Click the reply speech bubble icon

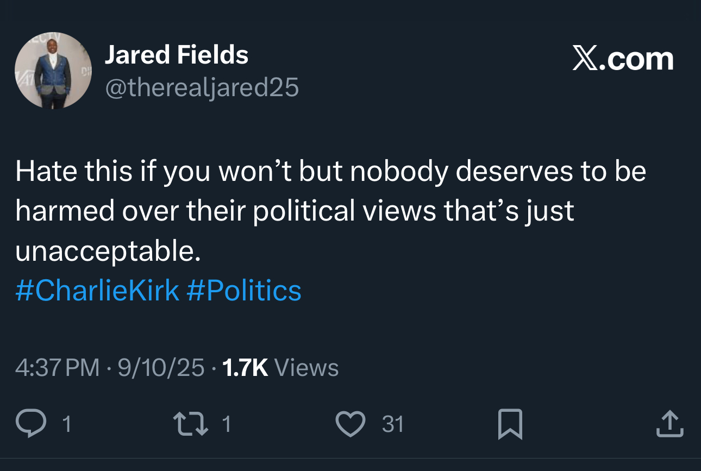coord(32,424)
